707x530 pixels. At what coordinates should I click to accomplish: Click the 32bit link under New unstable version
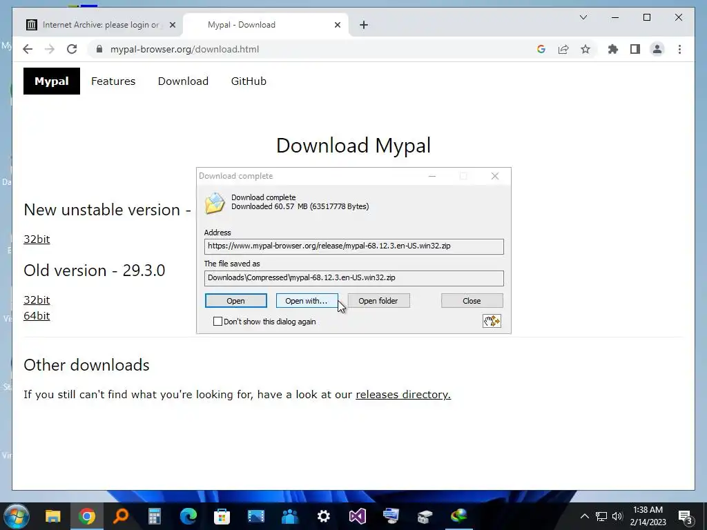coord(37,239)
